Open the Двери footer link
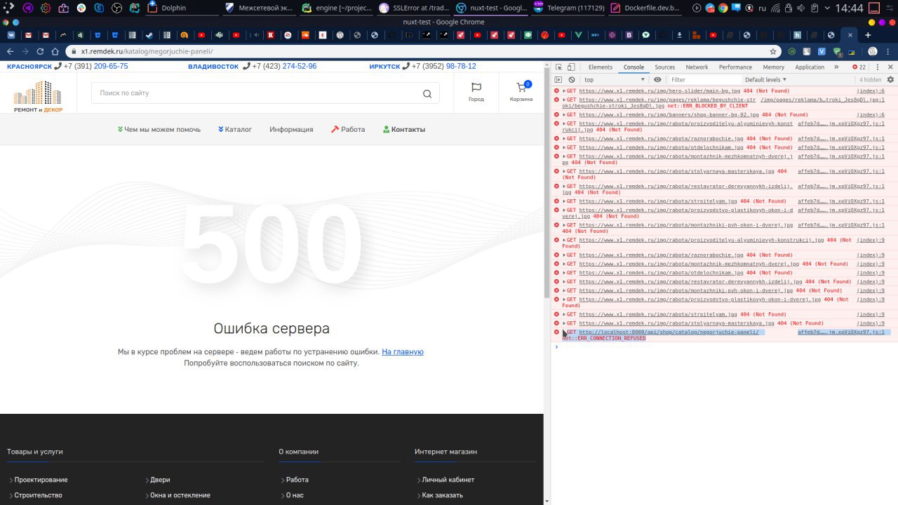898x505 pixels. point(160,480)
